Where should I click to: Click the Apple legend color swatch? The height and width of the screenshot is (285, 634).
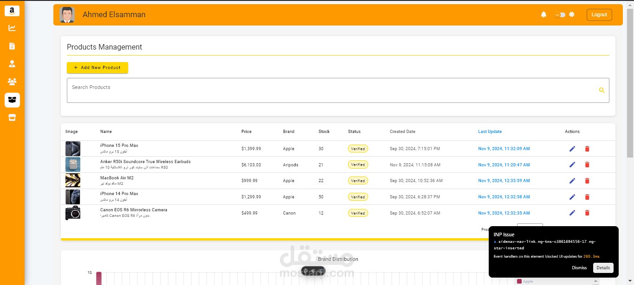519,281
